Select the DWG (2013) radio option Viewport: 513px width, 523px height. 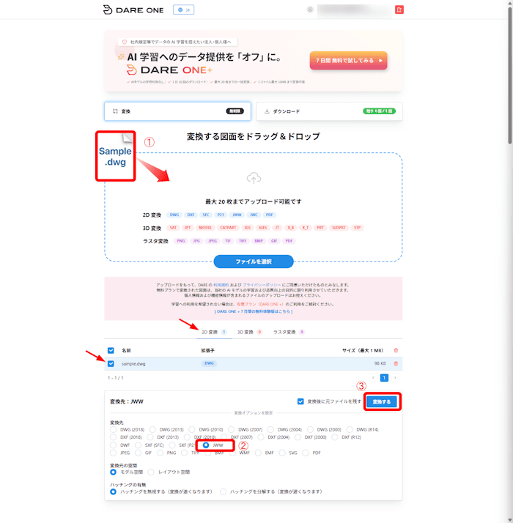(x=152, y=429)
